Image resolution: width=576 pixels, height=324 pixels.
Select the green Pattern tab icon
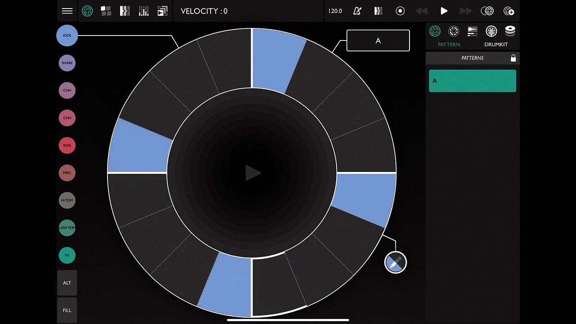click(x=435, y=31)
